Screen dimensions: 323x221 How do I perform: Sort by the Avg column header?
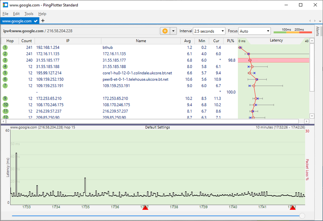point(187,41)
